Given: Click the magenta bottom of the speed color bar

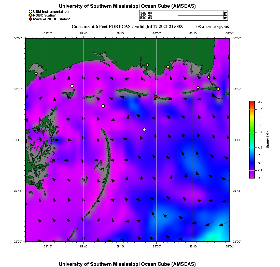Looking at the screenshot, I should [x=252, y=177].
